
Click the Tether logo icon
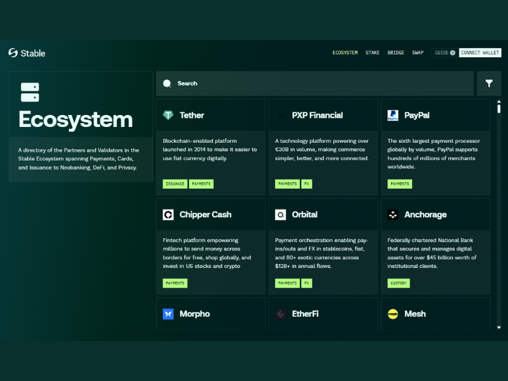168,115
